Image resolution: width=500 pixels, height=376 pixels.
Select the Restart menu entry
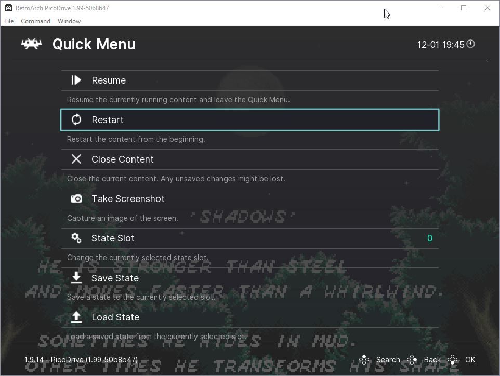[250, 120]
